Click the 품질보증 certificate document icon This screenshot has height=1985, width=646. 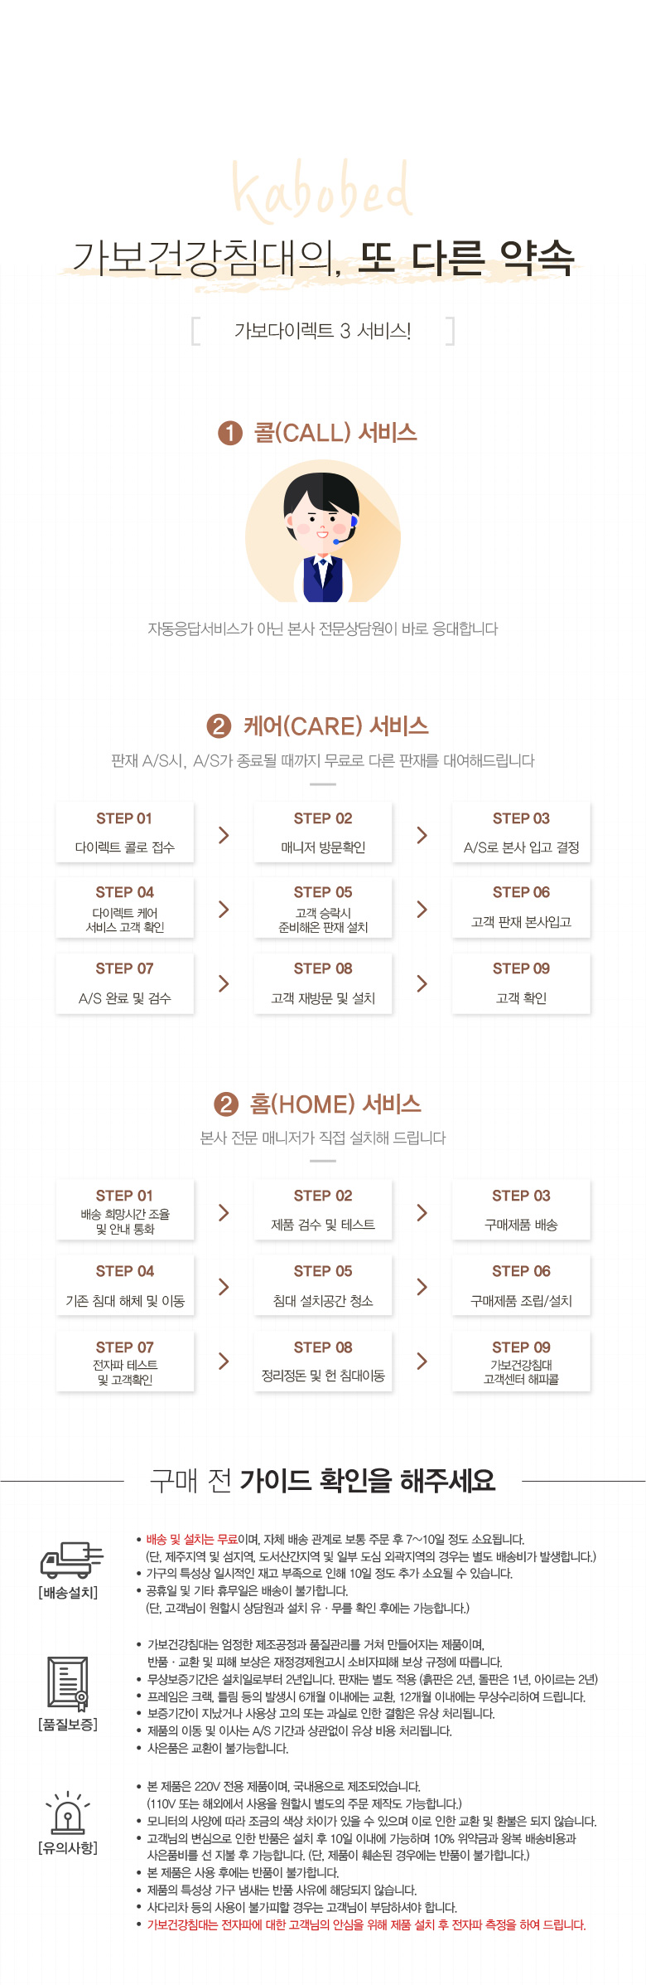(68, 1684)
